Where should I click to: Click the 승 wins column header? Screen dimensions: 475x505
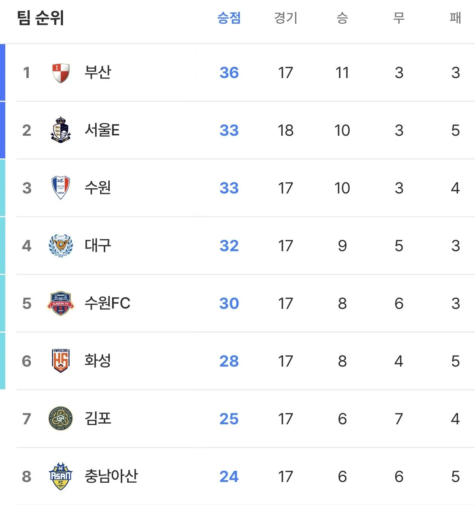coord(342,18)
